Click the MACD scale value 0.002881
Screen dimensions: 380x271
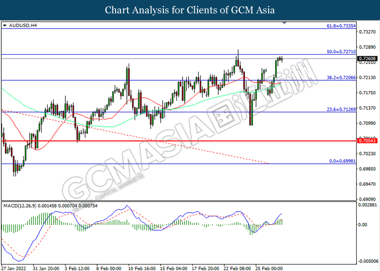[x=368, y=205]
